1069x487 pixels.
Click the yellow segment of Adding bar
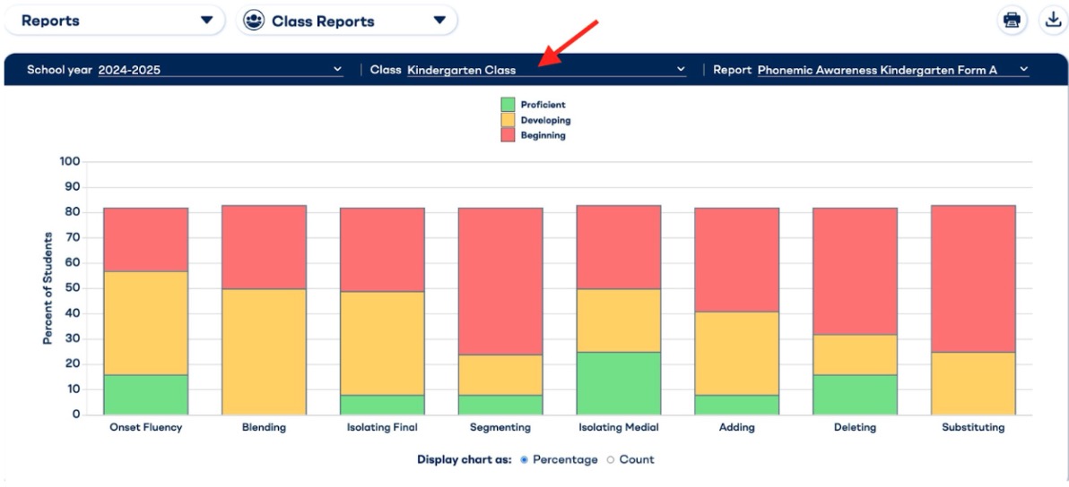pyautogui.click(x=737, y=353)
